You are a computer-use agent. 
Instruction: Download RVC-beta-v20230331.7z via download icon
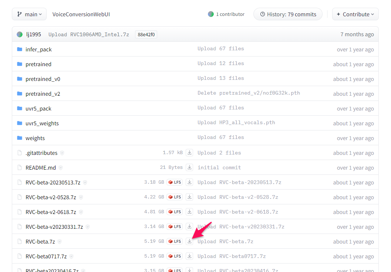point(189,227)
